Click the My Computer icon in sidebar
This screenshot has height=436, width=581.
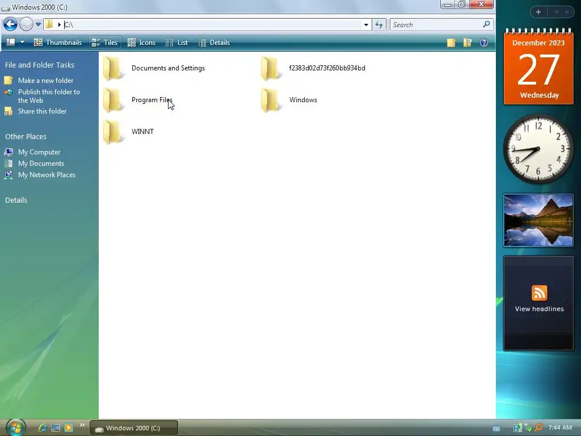click(9, 152)
